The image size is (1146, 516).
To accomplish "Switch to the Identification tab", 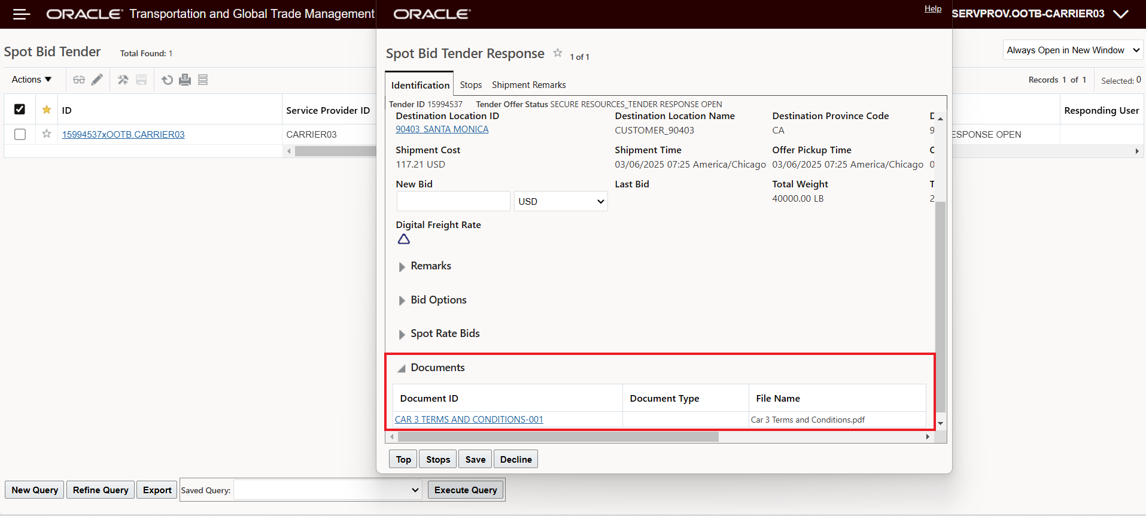I will 420,85.
